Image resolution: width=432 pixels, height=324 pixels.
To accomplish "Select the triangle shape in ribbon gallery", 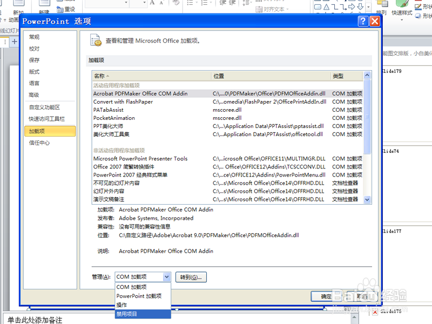I will (x=327, y=7).
